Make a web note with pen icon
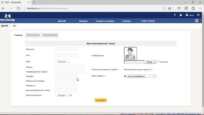This screenshot has width=204, height=115. tap(186, 8)
